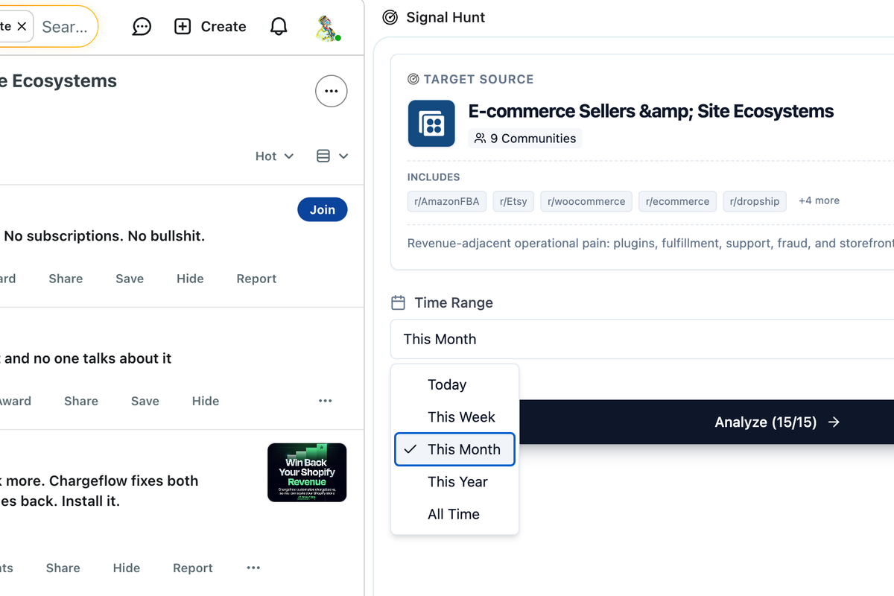
Task: Choose This Month in time range list
Action: coord(454,449)
